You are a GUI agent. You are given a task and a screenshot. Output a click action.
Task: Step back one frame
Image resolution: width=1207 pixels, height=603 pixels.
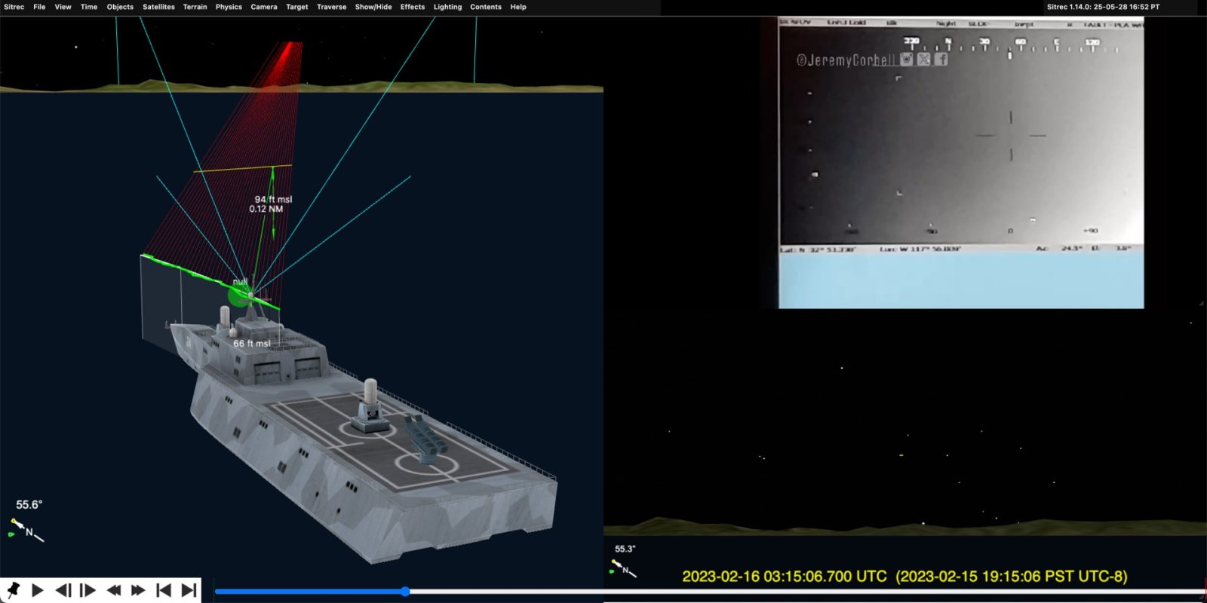tap(63, 590)
